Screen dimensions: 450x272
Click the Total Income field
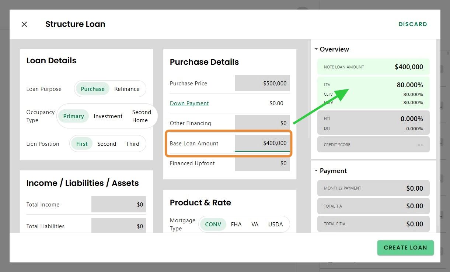[x=119, y=205]
